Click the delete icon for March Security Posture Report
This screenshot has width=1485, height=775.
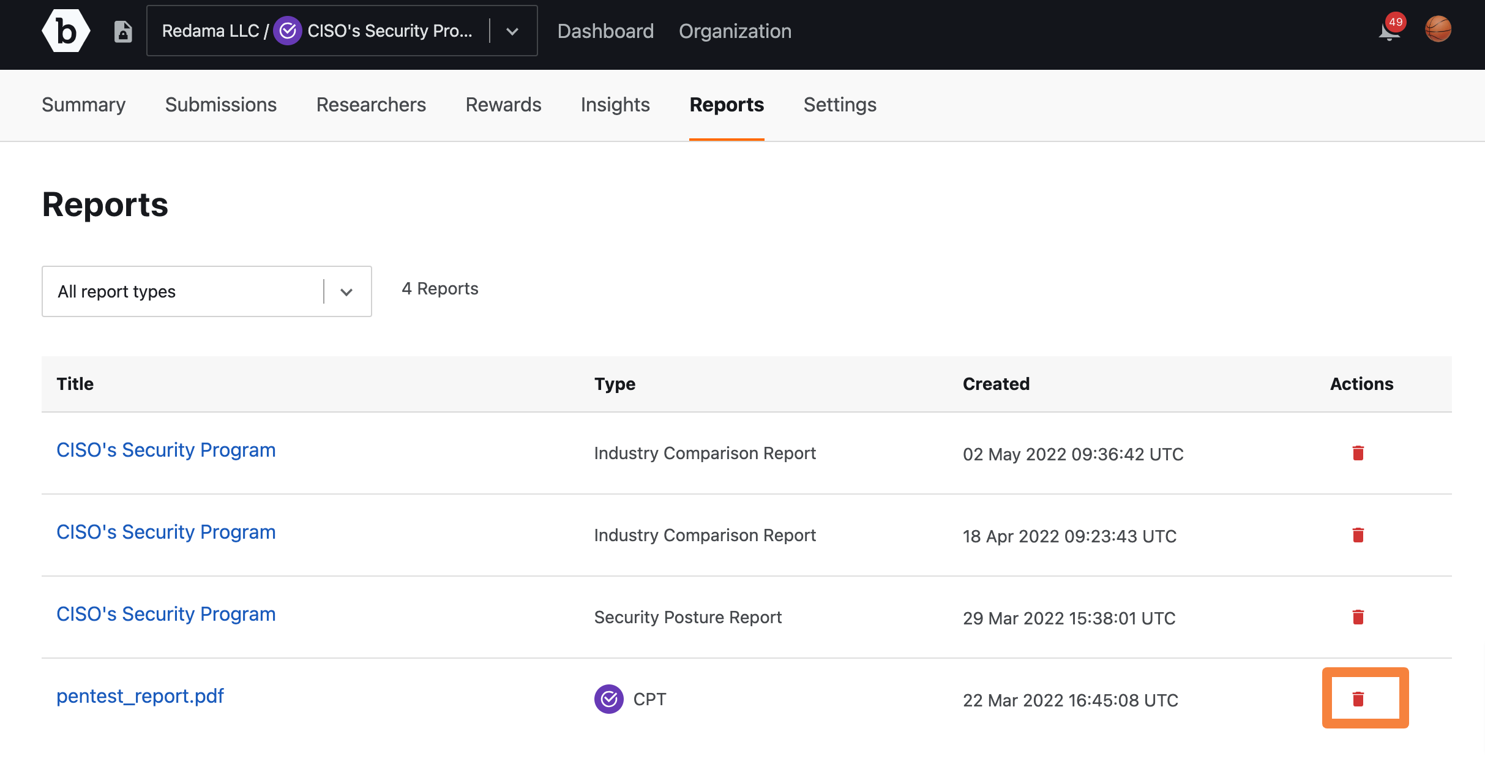1360,616
